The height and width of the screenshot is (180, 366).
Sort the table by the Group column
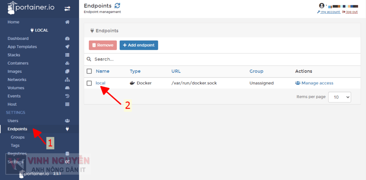pyautogui.click(x=256, y=71)
